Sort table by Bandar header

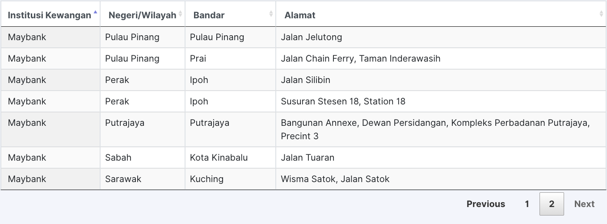pyautogui.click(x=209, y=15)
